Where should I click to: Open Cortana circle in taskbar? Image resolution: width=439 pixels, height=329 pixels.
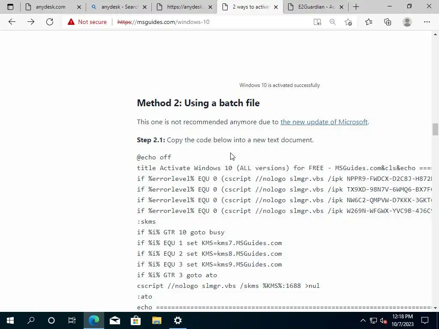(x=51, y=320)
